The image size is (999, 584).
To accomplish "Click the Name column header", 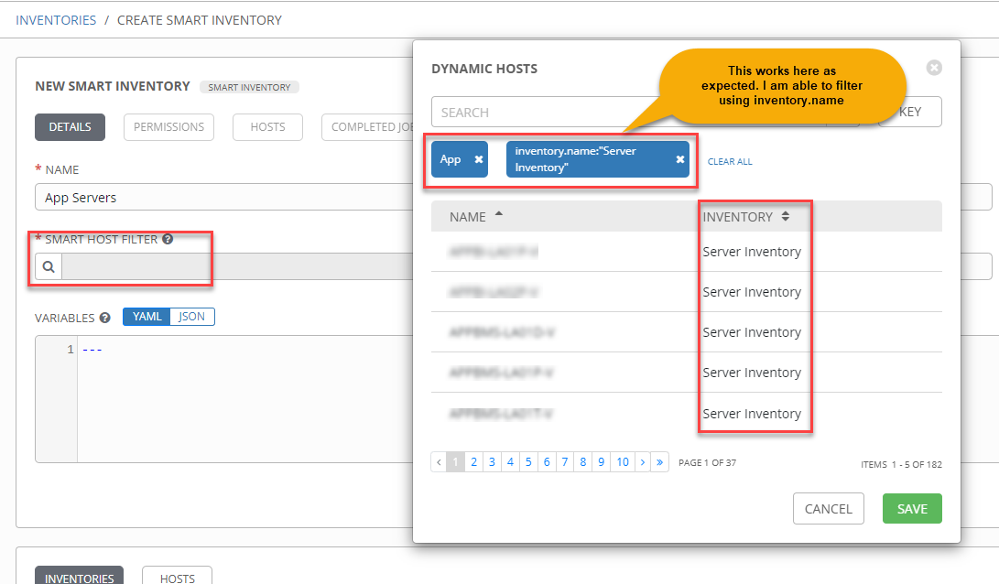I will pos(468,217).
